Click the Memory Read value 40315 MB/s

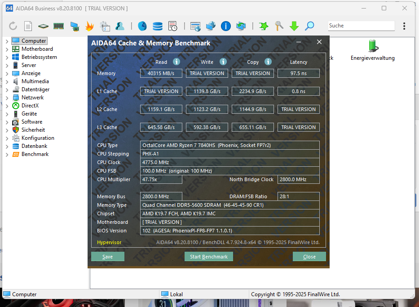click(x=161, y=73)
